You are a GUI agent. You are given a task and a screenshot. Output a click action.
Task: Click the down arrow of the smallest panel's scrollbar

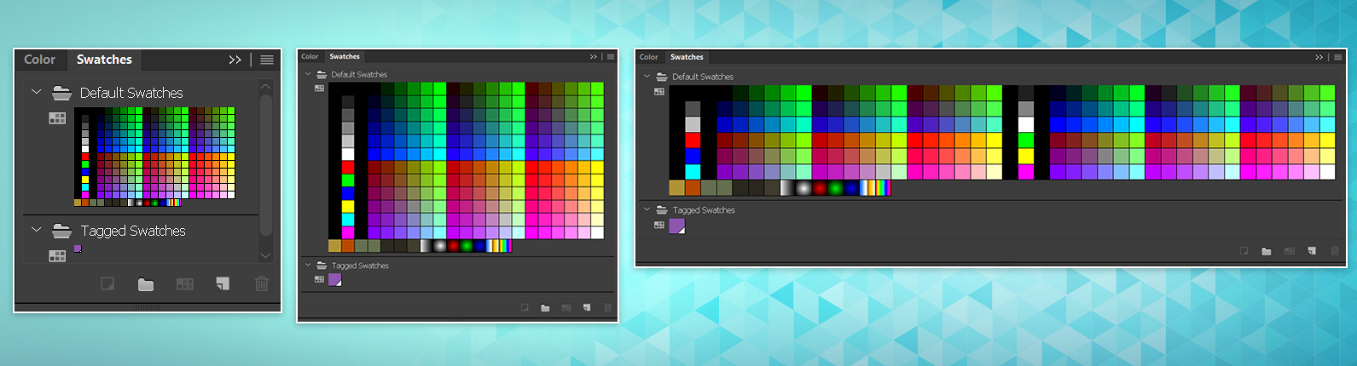pos(265,255)
